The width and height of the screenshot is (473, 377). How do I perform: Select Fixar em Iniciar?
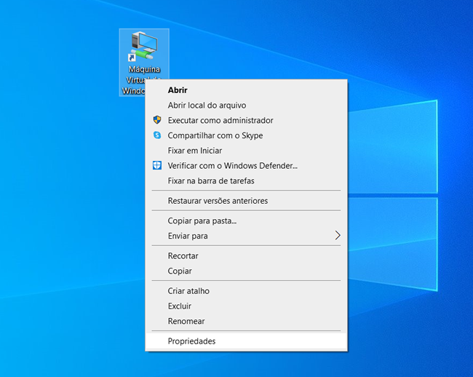point(194,151)
